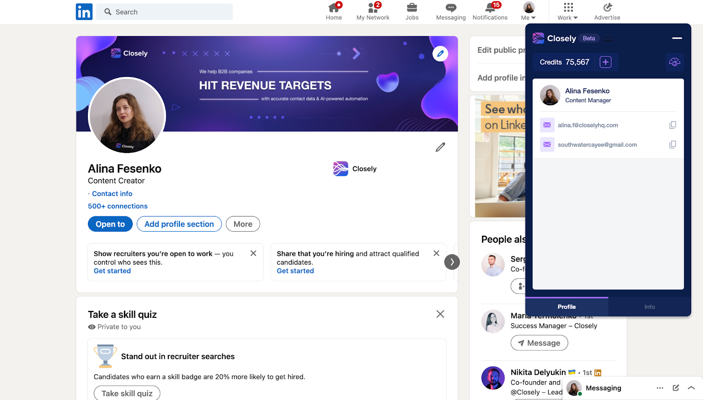The height and width of the screenshot is (400, 703).
Task: Copy the alina.f@closelyhq.com email address
Action: (672, 125)
